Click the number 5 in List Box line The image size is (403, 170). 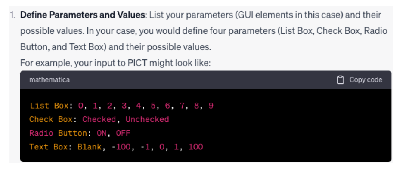point(153,106)
